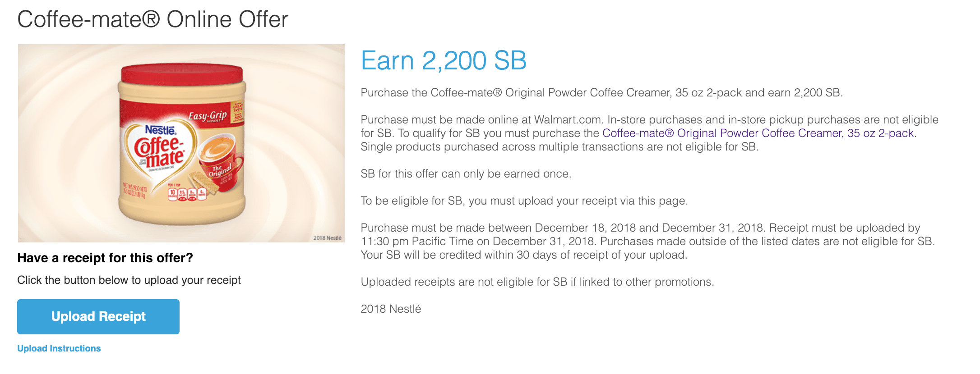Click the net weight text on the canister
The image size is (980, 374).
[135, 192]
